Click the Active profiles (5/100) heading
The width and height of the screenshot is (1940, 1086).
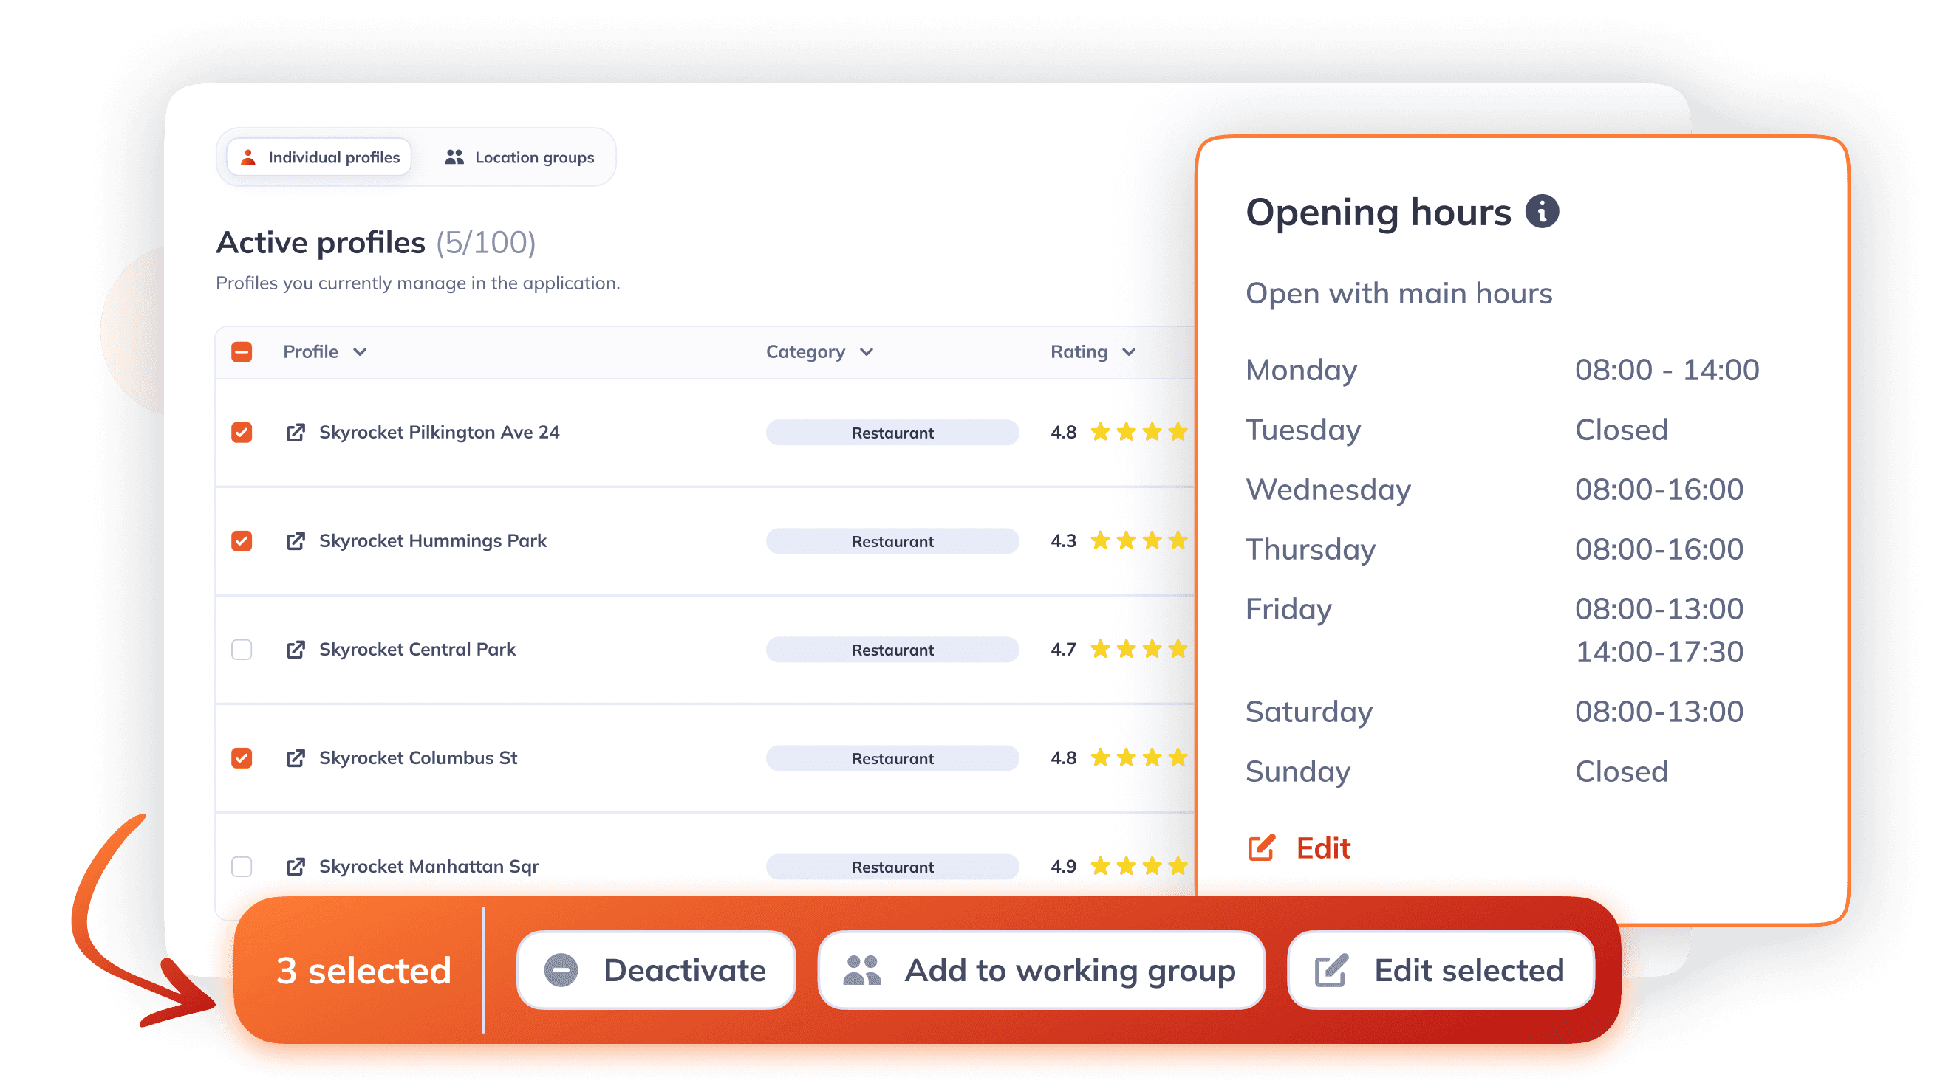point(376,242)
